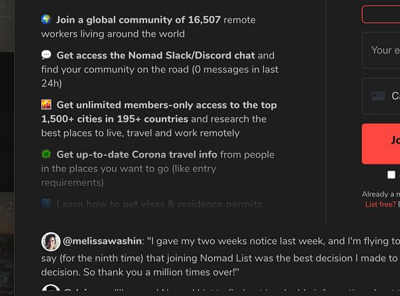Click 'Get access the Nomad Slack/Discord chat' text
This screenshot has width=400, height=296.
tap(155, 55)
